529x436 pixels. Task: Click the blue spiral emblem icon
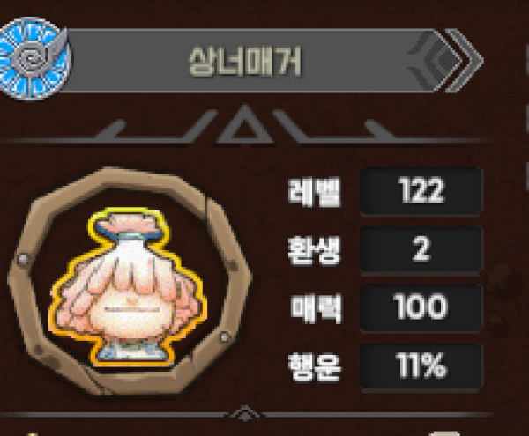pos(34,59)
